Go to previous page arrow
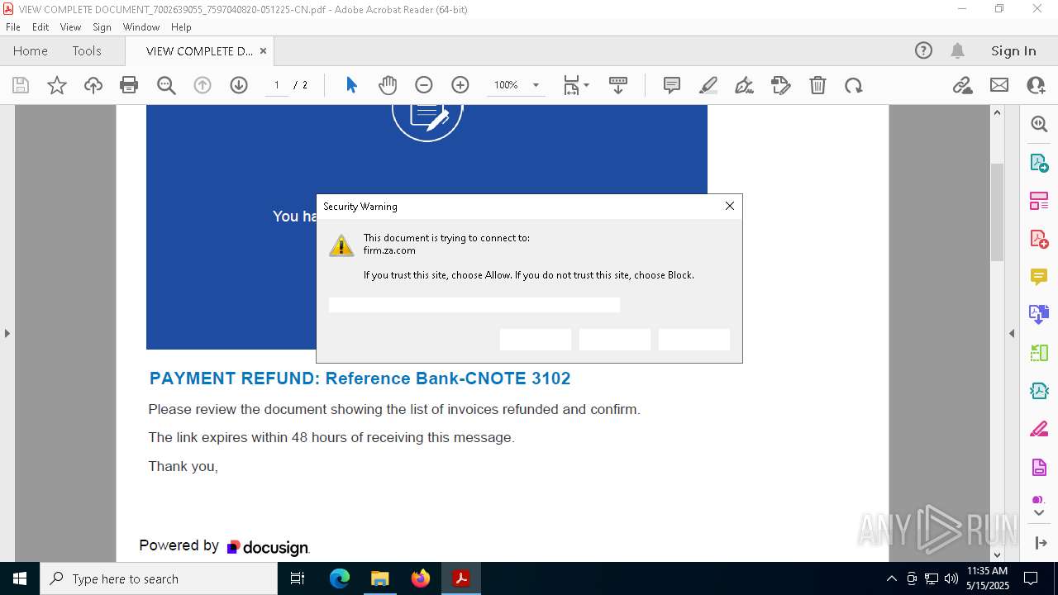The height and width of the screenshot is (595, 1058). tap(203, 85)
